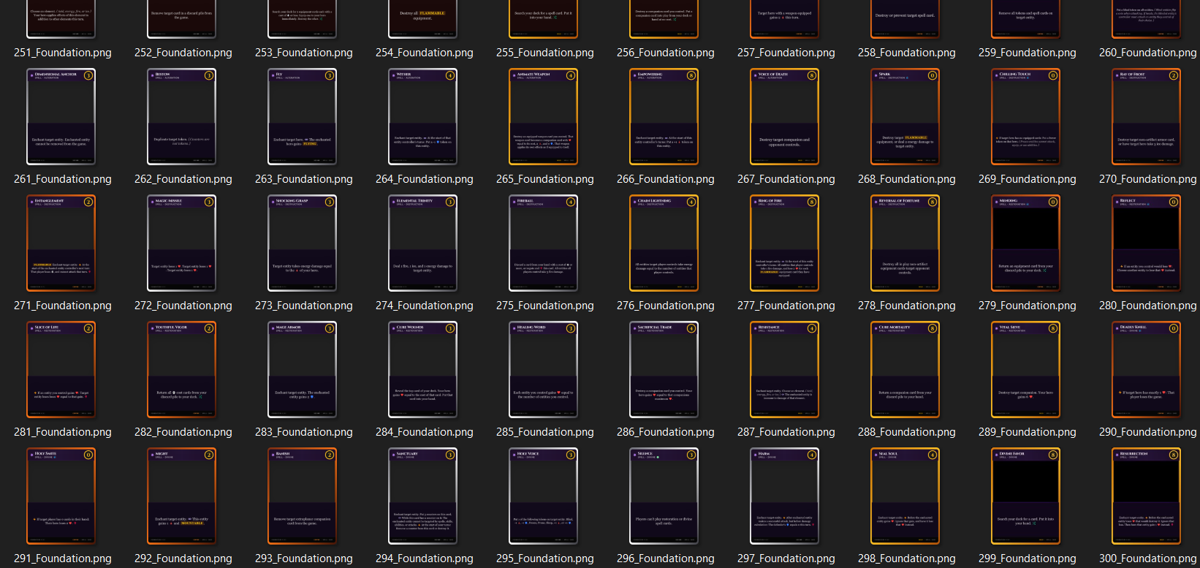This screenshot has width=1200, height=568.
Task: Click the 291_Foundation.png file label
Action: pos(63,558)
